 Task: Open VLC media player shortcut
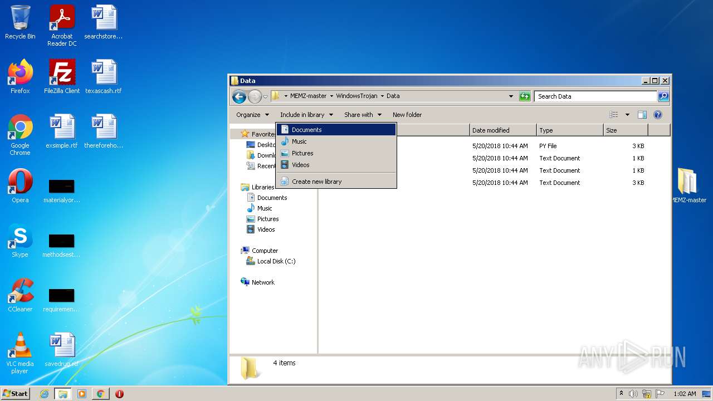pos(20,353)
